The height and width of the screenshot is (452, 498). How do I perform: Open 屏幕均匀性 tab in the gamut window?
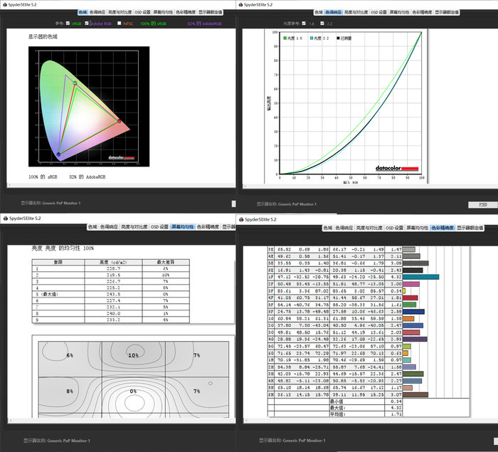(x=163, y=12)
